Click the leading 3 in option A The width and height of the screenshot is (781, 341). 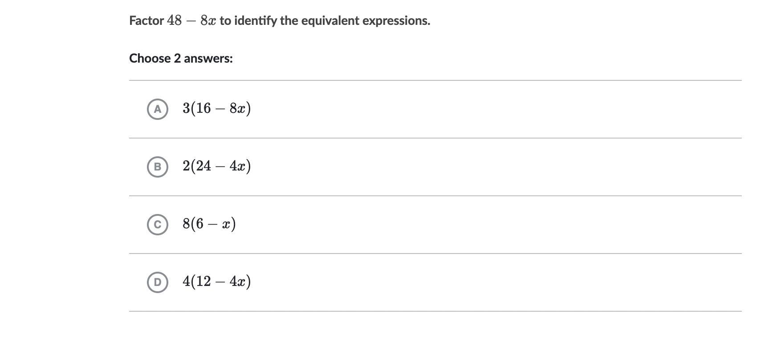tap(186, 108)
